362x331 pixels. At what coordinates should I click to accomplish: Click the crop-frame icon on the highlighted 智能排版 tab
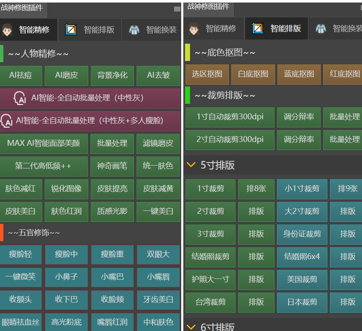[258, 29]
